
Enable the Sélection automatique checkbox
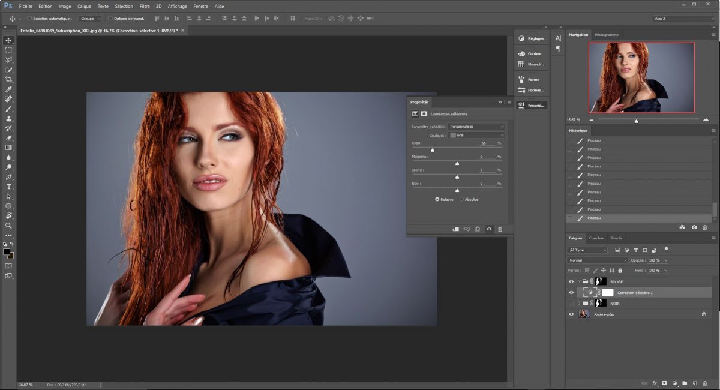pyautogui.click(x=29, y=19)
